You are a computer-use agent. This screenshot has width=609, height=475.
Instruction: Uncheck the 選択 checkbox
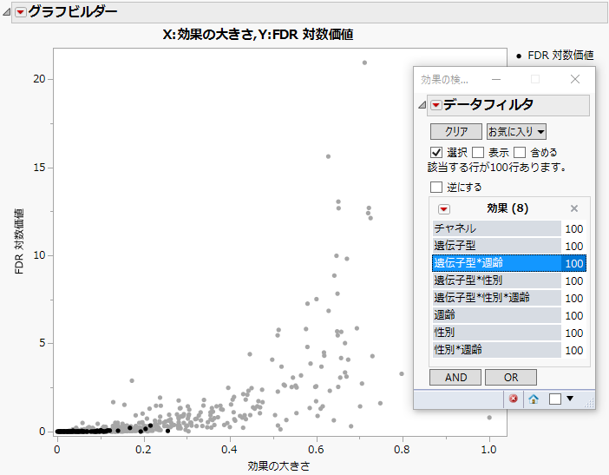(x=436, y=152)
